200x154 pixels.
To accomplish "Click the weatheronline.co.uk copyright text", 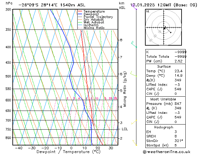I will (x=167, y=152).
